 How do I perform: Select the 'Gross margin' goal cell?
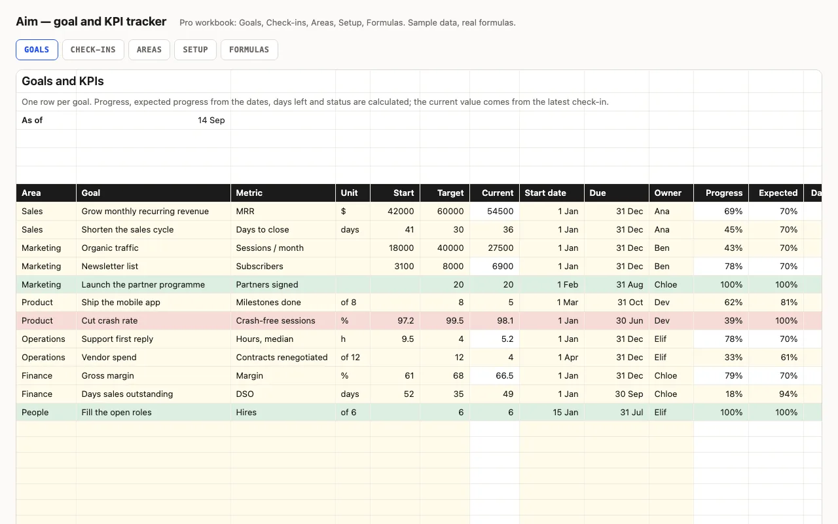[x=154, y=376]
